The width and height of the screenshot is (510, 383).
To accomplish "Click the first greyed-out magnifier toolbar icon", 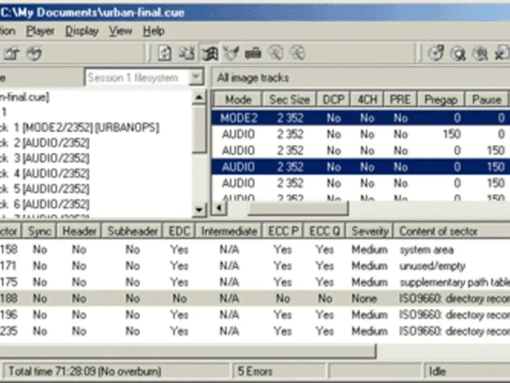I will [275, 53].
